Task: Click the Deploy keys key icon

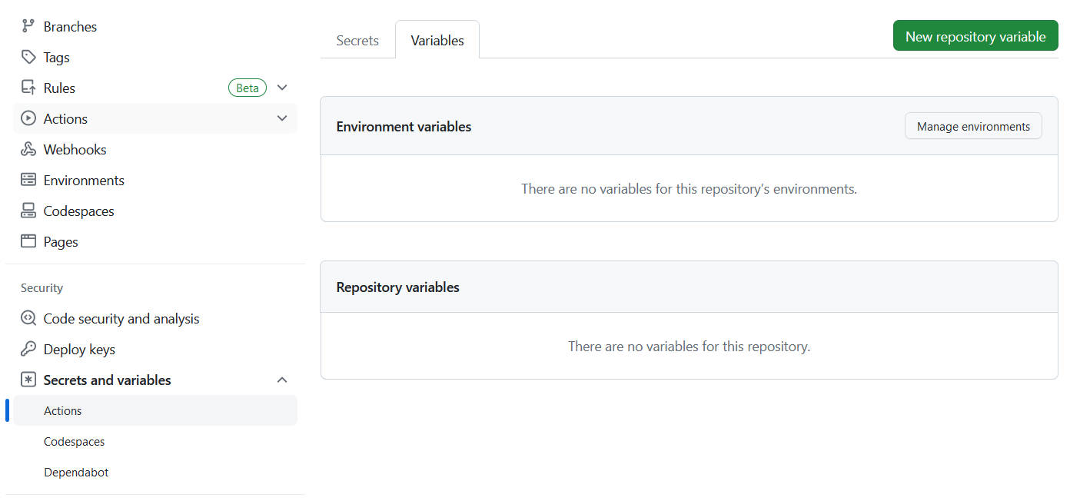Action: [28, 349]
